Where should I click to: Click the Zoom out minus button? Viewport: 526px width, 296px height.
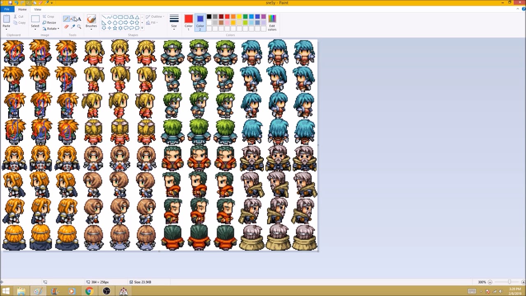[x=490, y=282]
